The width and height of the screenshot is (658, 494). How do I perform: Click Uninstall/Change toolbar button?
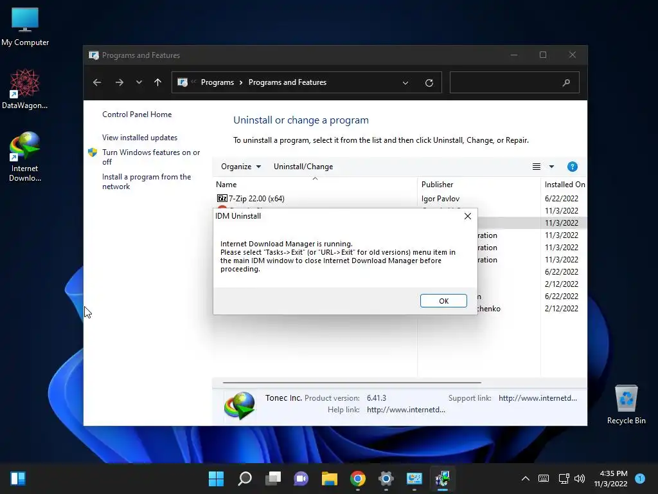coord(303,167)
